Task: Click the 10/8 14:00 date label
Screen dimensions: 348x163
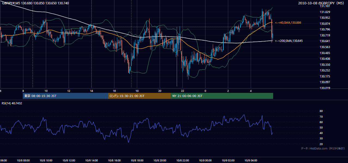Action: [x=91, y=161]
